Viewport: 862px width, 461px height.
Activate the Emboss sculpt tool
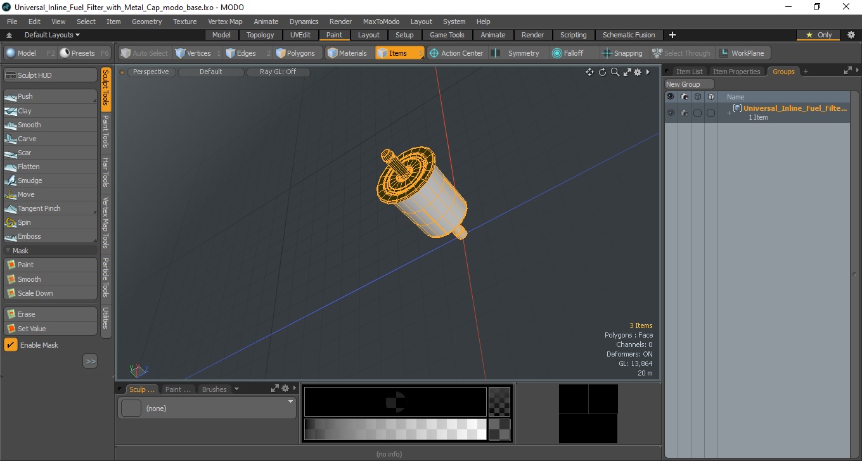coord(50,236)
